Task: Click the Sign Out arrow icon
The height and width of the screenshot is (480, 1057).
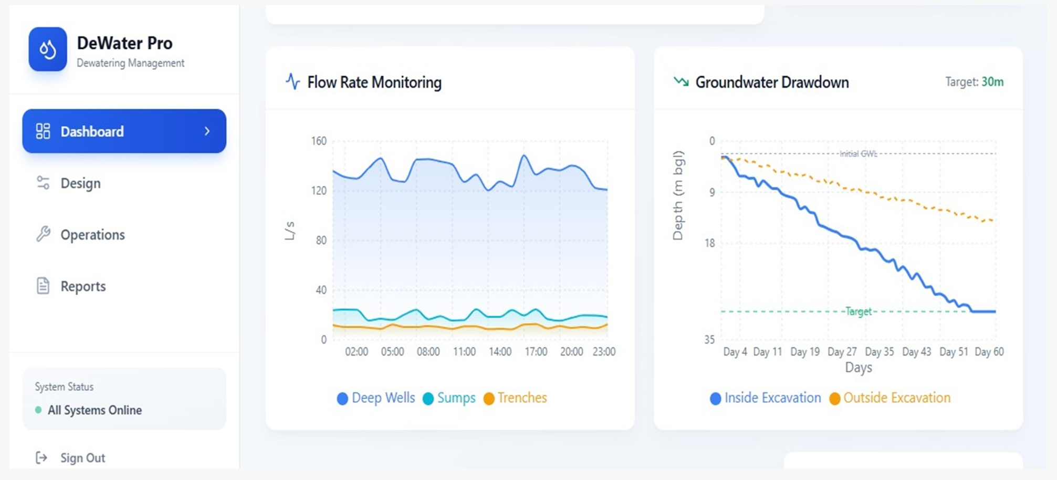Action: click(x=41, y=458)
